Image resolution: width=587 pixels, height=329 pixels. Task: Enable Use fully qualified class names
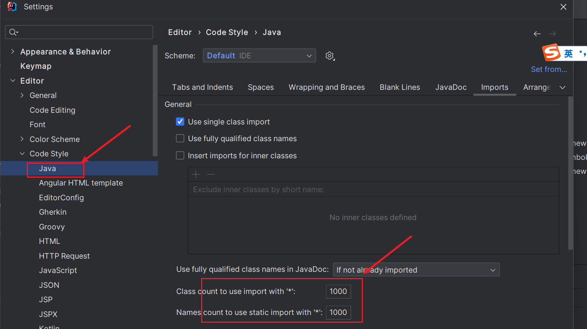point(180,138)
